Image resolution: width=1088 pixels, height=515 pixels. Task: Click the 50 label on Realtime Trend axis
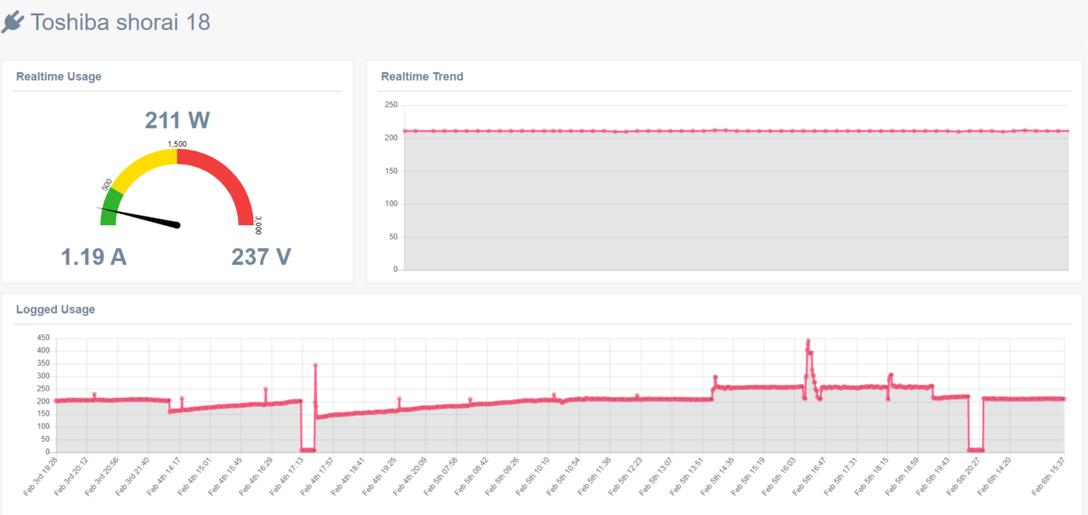coord(393,237)
